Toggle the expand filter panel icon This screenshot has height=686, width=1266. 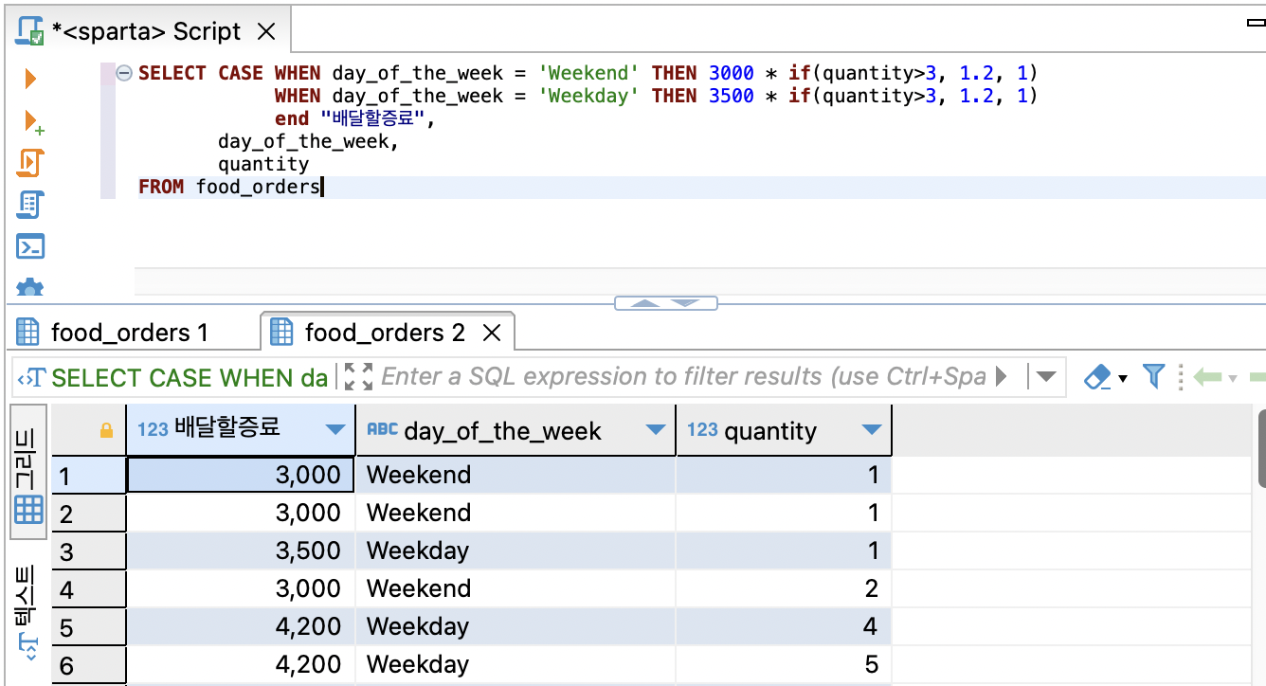tap(358, 377)
